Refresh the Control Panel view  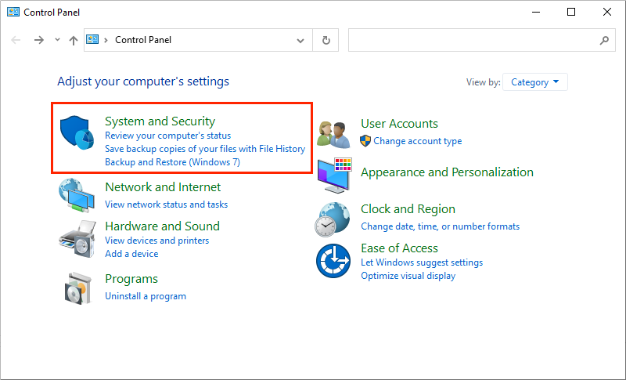coord(326,40)
